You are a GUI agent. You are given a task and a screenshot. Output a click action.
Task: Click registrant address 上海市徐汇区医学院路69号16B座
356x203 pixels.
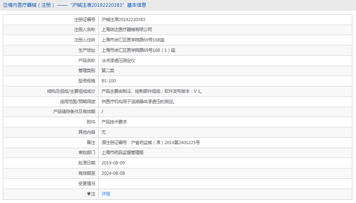click(133, 40)
